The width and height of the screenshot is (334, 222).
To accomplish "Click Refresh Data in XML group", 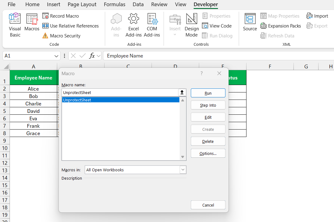I will point(277,36).
